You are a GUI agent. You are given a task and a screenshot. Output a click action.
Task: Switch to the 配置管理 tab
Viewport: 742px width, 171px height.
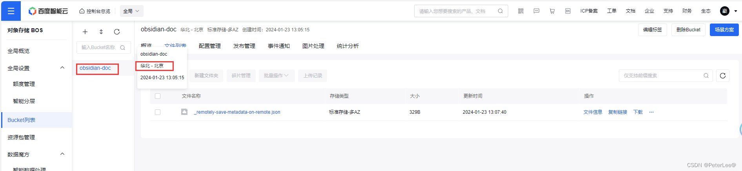tap(210, 46)
